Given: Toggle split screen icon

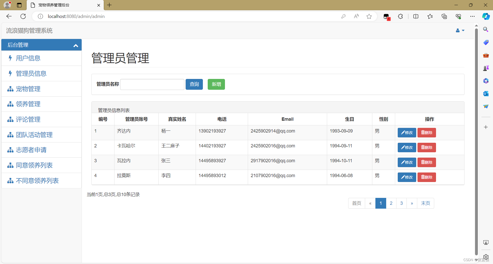Looking at the screenshot, I should coord(416,16).
